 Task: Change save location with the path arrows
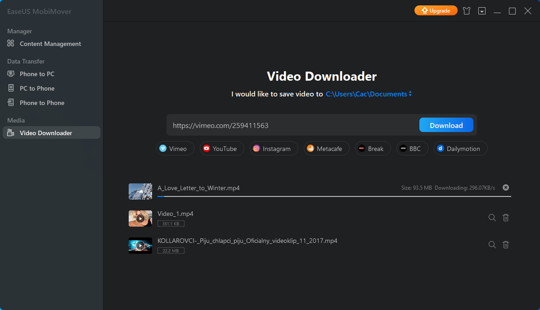[410, 94]
